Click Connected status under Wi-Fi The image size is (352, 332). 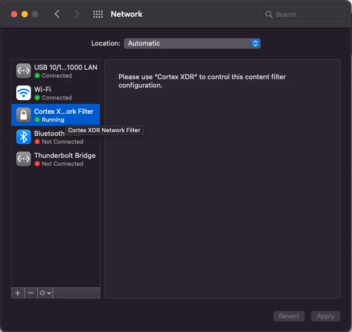click(x=57, y=98)
